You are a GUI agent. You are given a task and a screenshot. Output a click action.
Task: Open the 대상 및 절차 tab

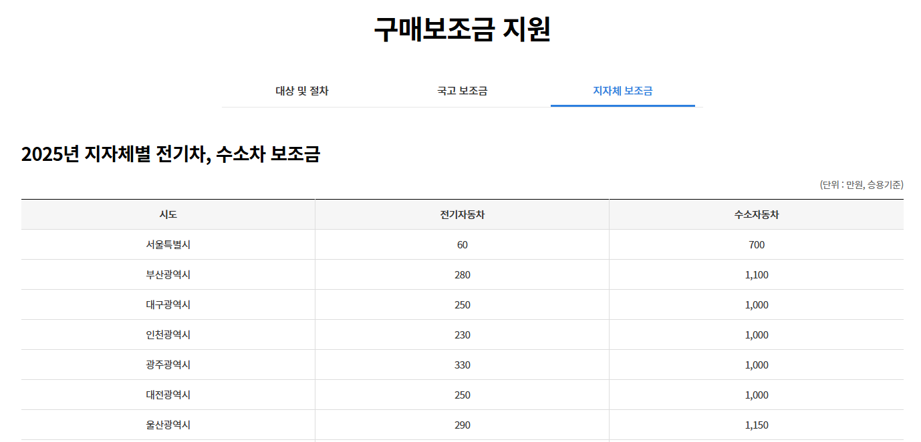point(302,91)
